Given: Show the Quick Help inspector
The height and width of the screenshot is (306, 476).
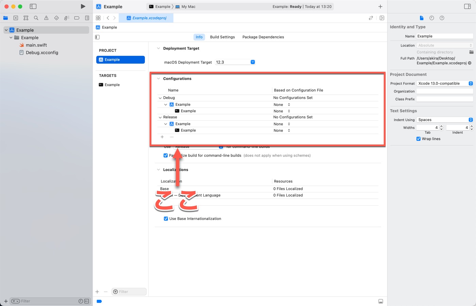Looking at the screenshot, I should [x=442, y=18].
